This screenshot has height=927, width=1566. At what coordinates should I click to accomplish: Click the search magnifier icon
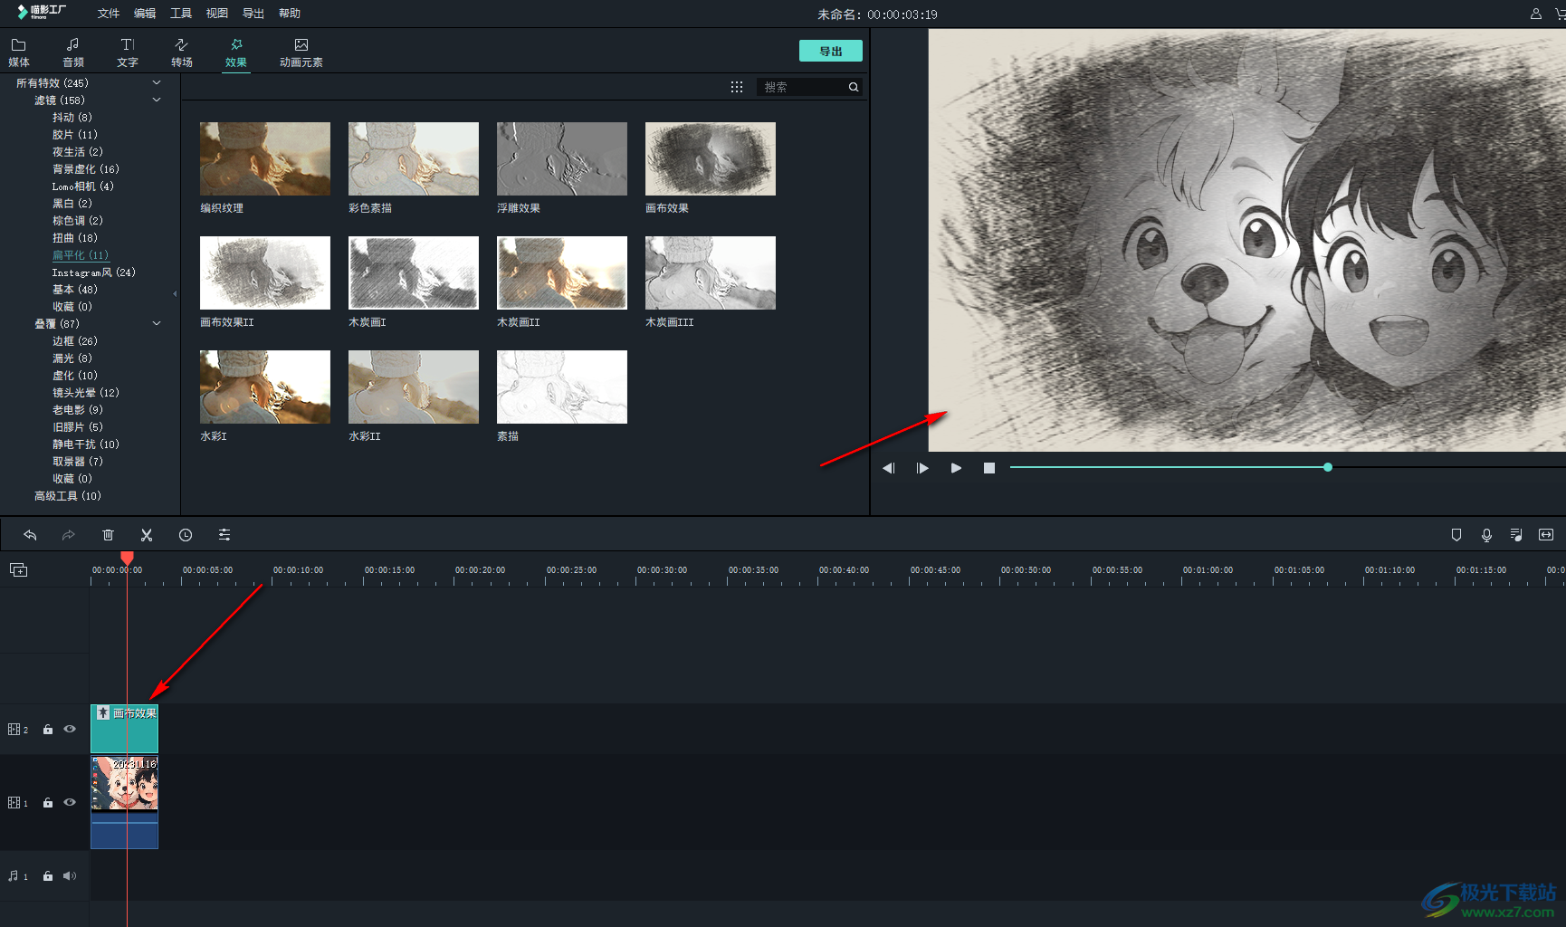pyautogui.click(x=854, y=87)
